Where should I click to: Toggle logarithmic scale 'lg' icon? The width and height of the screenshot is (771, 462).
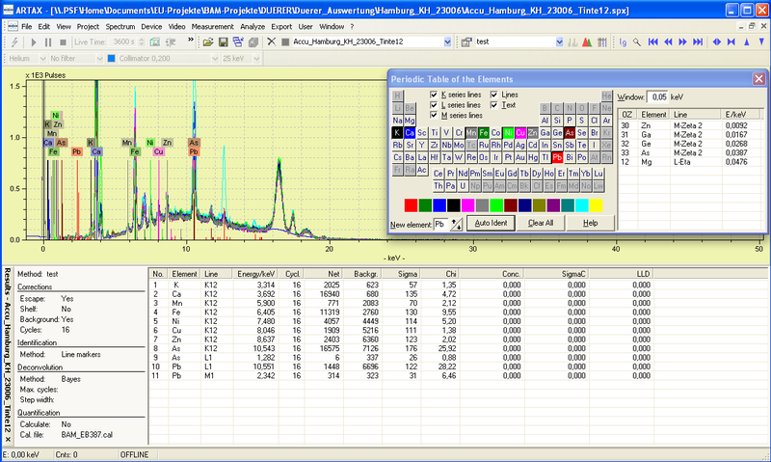[623, 42]
